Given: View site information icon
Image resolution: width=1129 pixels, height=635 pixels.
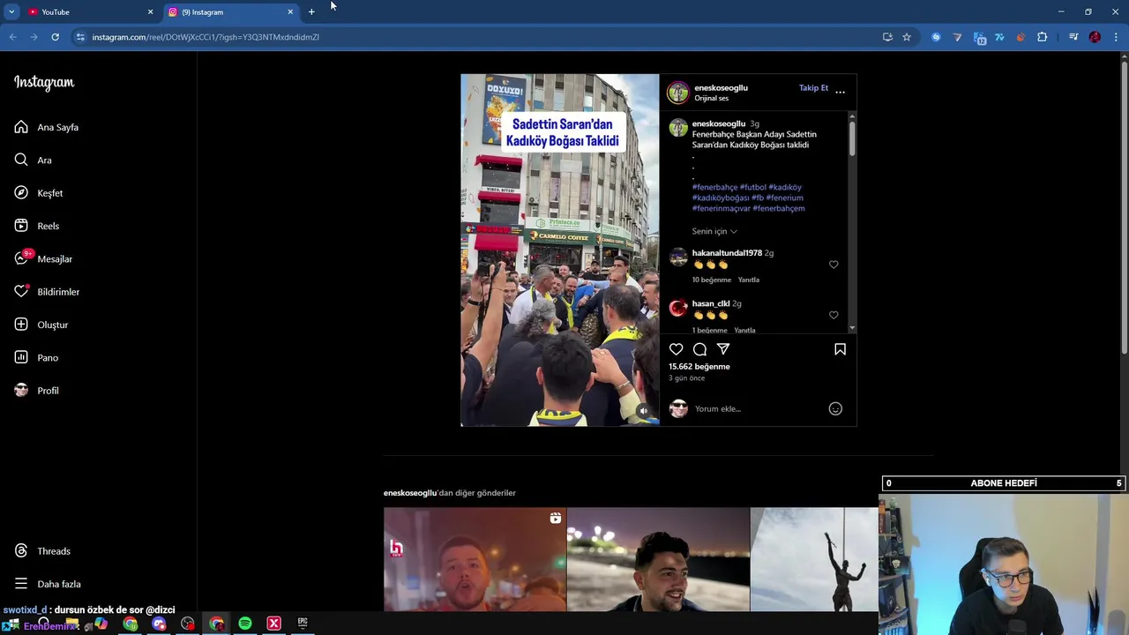Looking at the screenshot, I should coord(79,37).
